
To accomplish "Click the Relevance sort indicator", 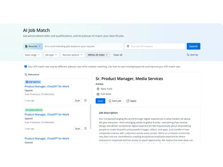I will pyautogui.click(x=32, y=74).
